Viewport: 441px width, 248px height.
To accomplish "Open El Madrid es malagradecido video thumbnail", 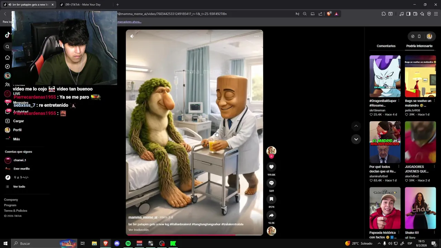I will pos(385,142).
